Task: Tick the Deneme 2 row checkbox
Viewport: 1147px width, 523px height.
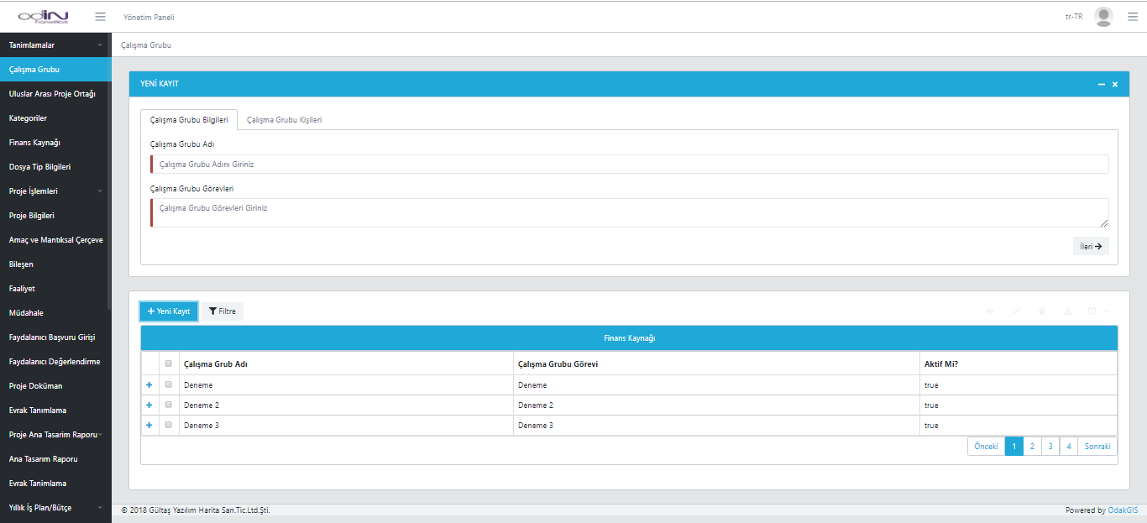Action: pyautogui.click(x=169, y=405)
